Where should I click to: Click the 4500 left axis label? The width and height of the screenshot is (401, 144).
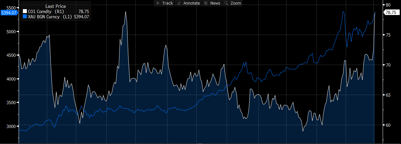[x=11, y=56]
